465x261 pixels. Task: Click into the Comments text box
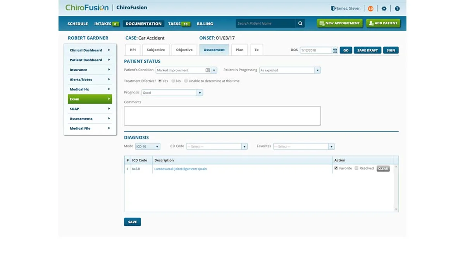coord(222,116)
